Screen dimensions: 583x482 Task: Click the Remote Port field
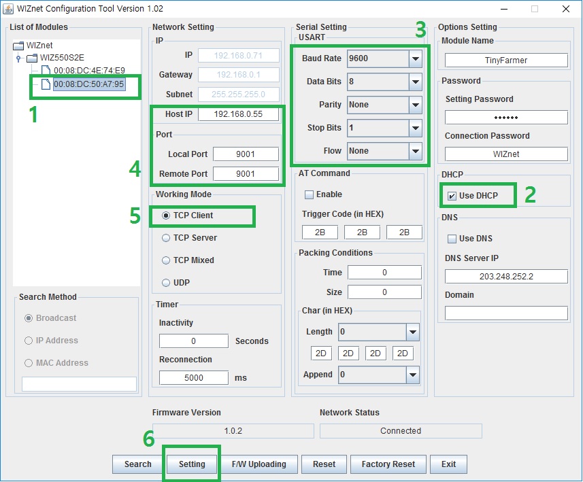tap(246, 174)
